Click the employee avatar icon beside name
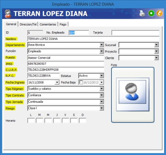166x155 pixels. tap(8, 14)
